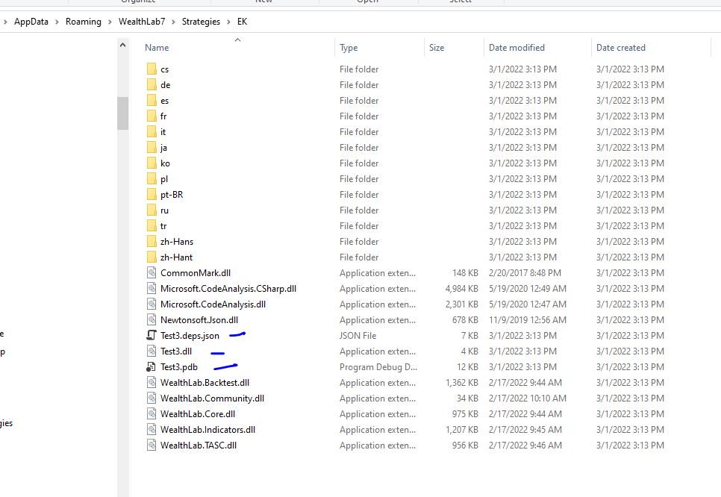The width and height of the screenshot is (721, 497).
Task: Click the WealthLab.Backtest.dll file icon
Action: tap(152, 382)
